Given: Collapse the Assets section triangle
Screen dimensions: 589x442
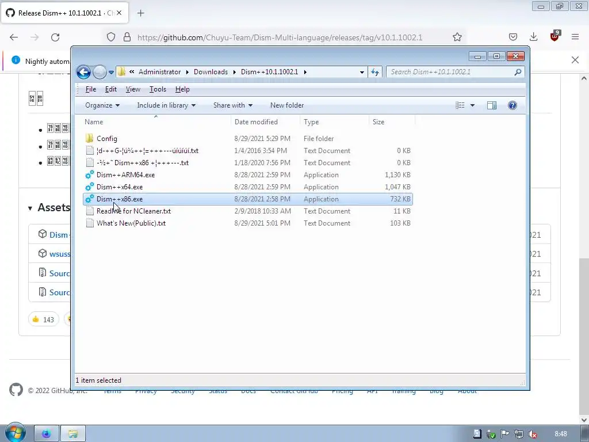Looking at the screenshot, I should click(x=30, y=208).
